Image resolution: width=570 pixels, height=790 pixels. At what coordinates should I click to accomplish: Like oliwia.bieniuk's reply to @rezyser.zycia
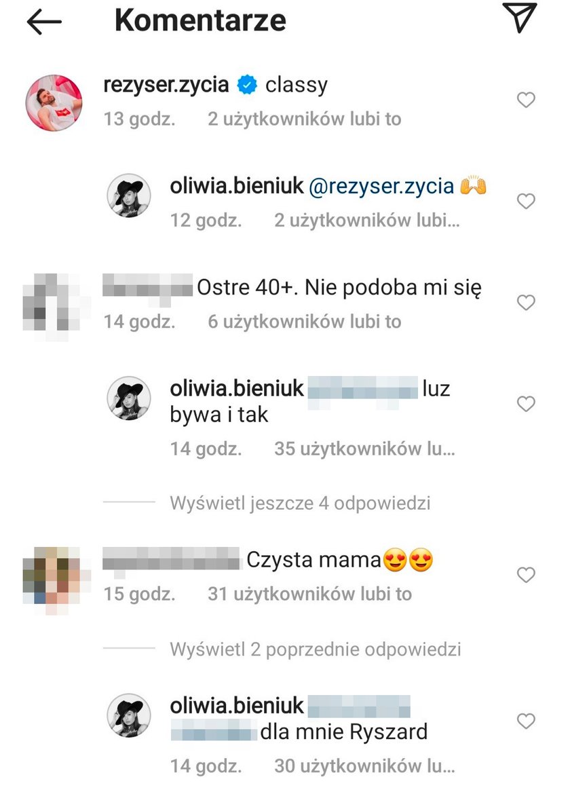[x=526, y=201]
